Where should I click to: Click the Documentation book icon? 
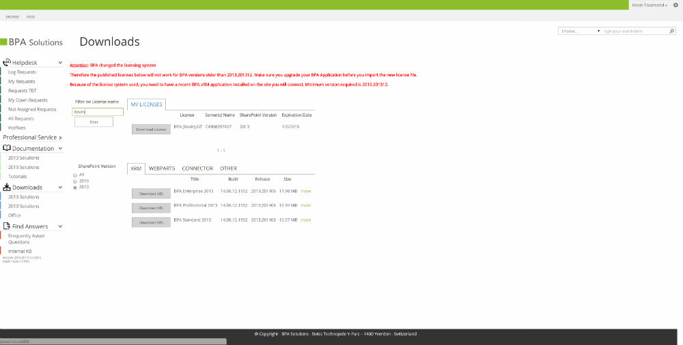[7, 148]
